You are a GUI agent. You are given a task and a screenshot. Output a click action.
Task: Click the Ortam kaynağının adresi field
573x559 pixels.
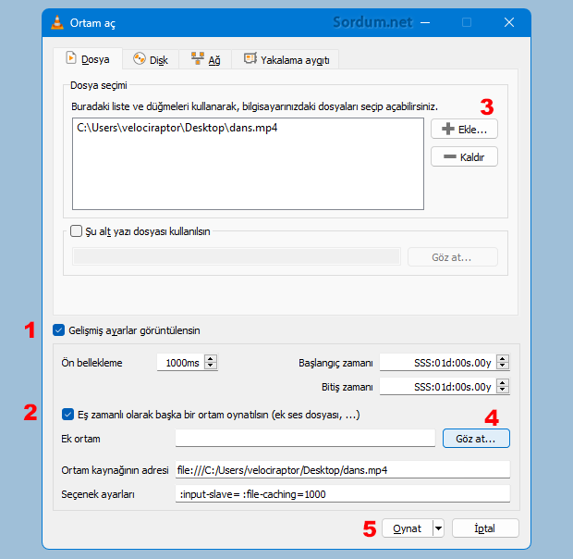click(x=342, y=470)
